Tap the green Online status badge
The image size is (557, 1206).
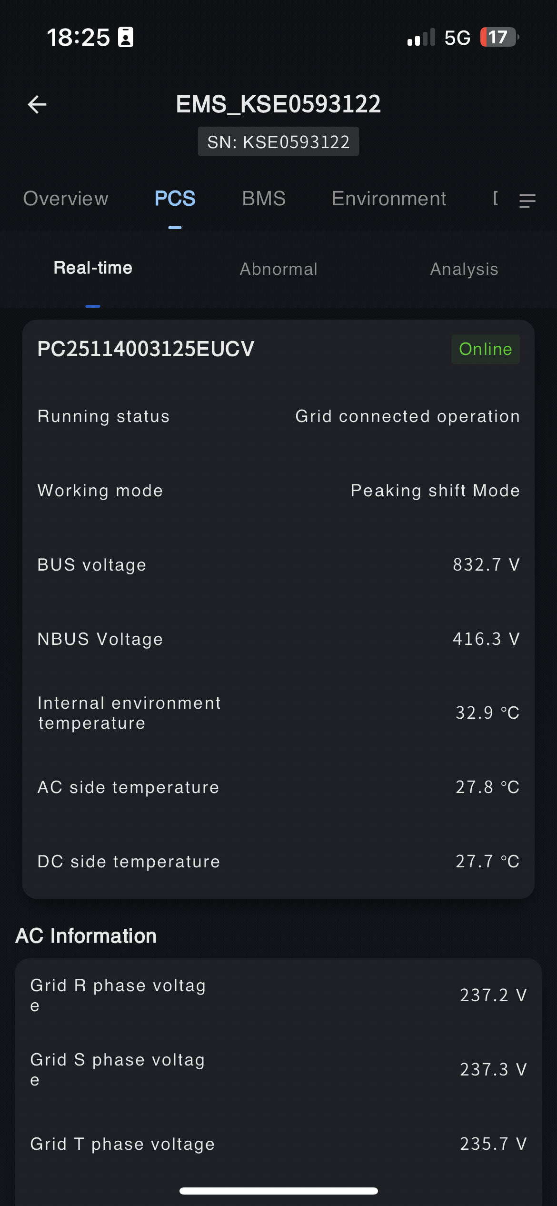[485, 349]
